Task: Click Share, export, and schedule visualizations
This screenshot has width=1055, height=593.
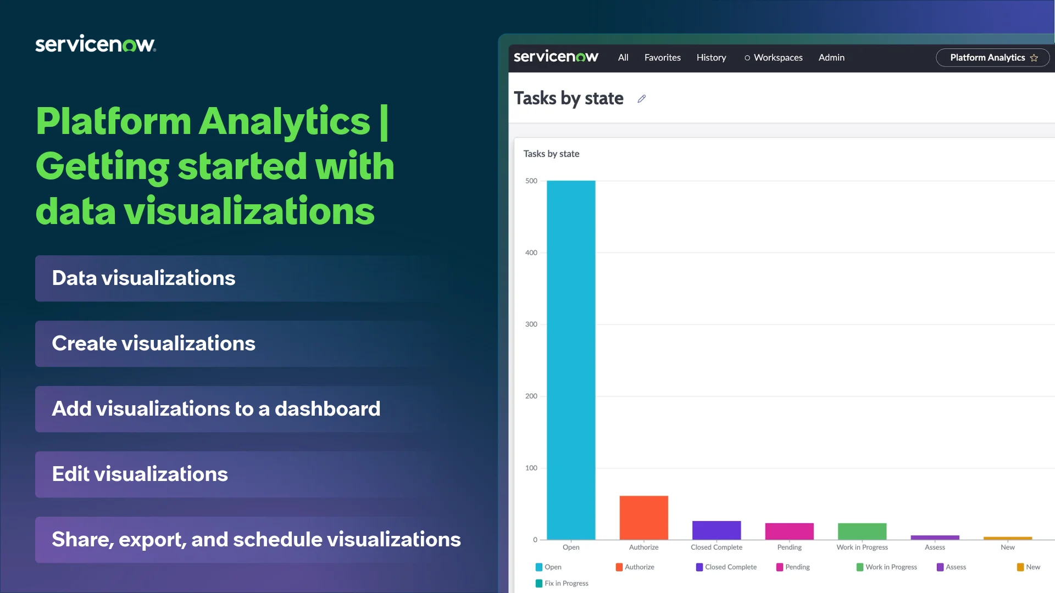Action: click(x=256, y=539)
